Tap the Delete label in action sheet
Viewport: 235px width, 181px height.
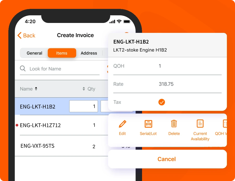click(x=174, y=134)
